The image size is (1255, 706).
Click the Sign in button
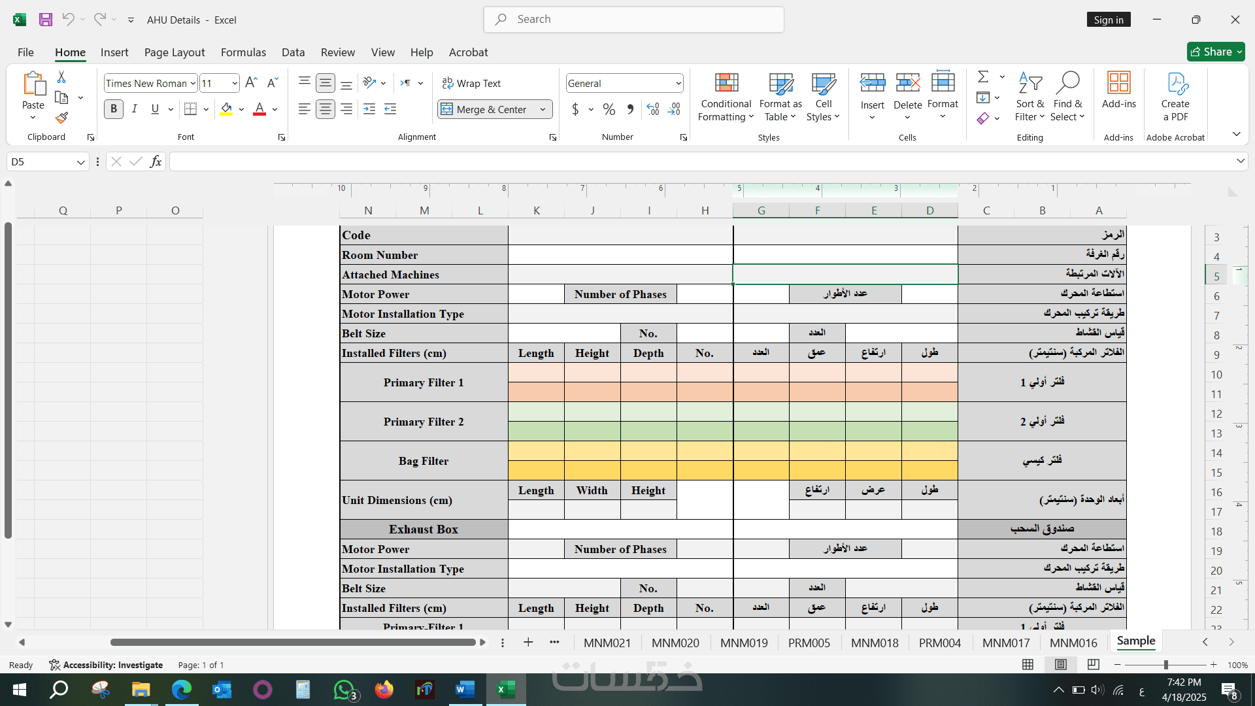click(1108, 20)
